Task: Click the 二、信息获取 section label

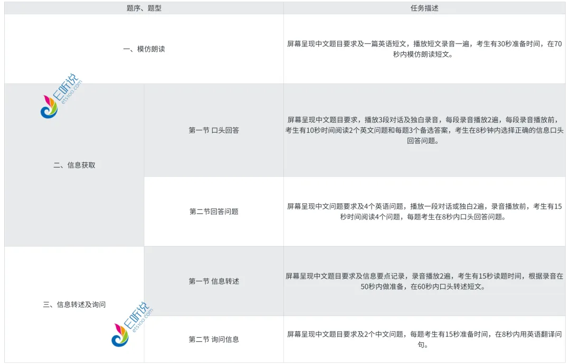Action: pos(74,165)
